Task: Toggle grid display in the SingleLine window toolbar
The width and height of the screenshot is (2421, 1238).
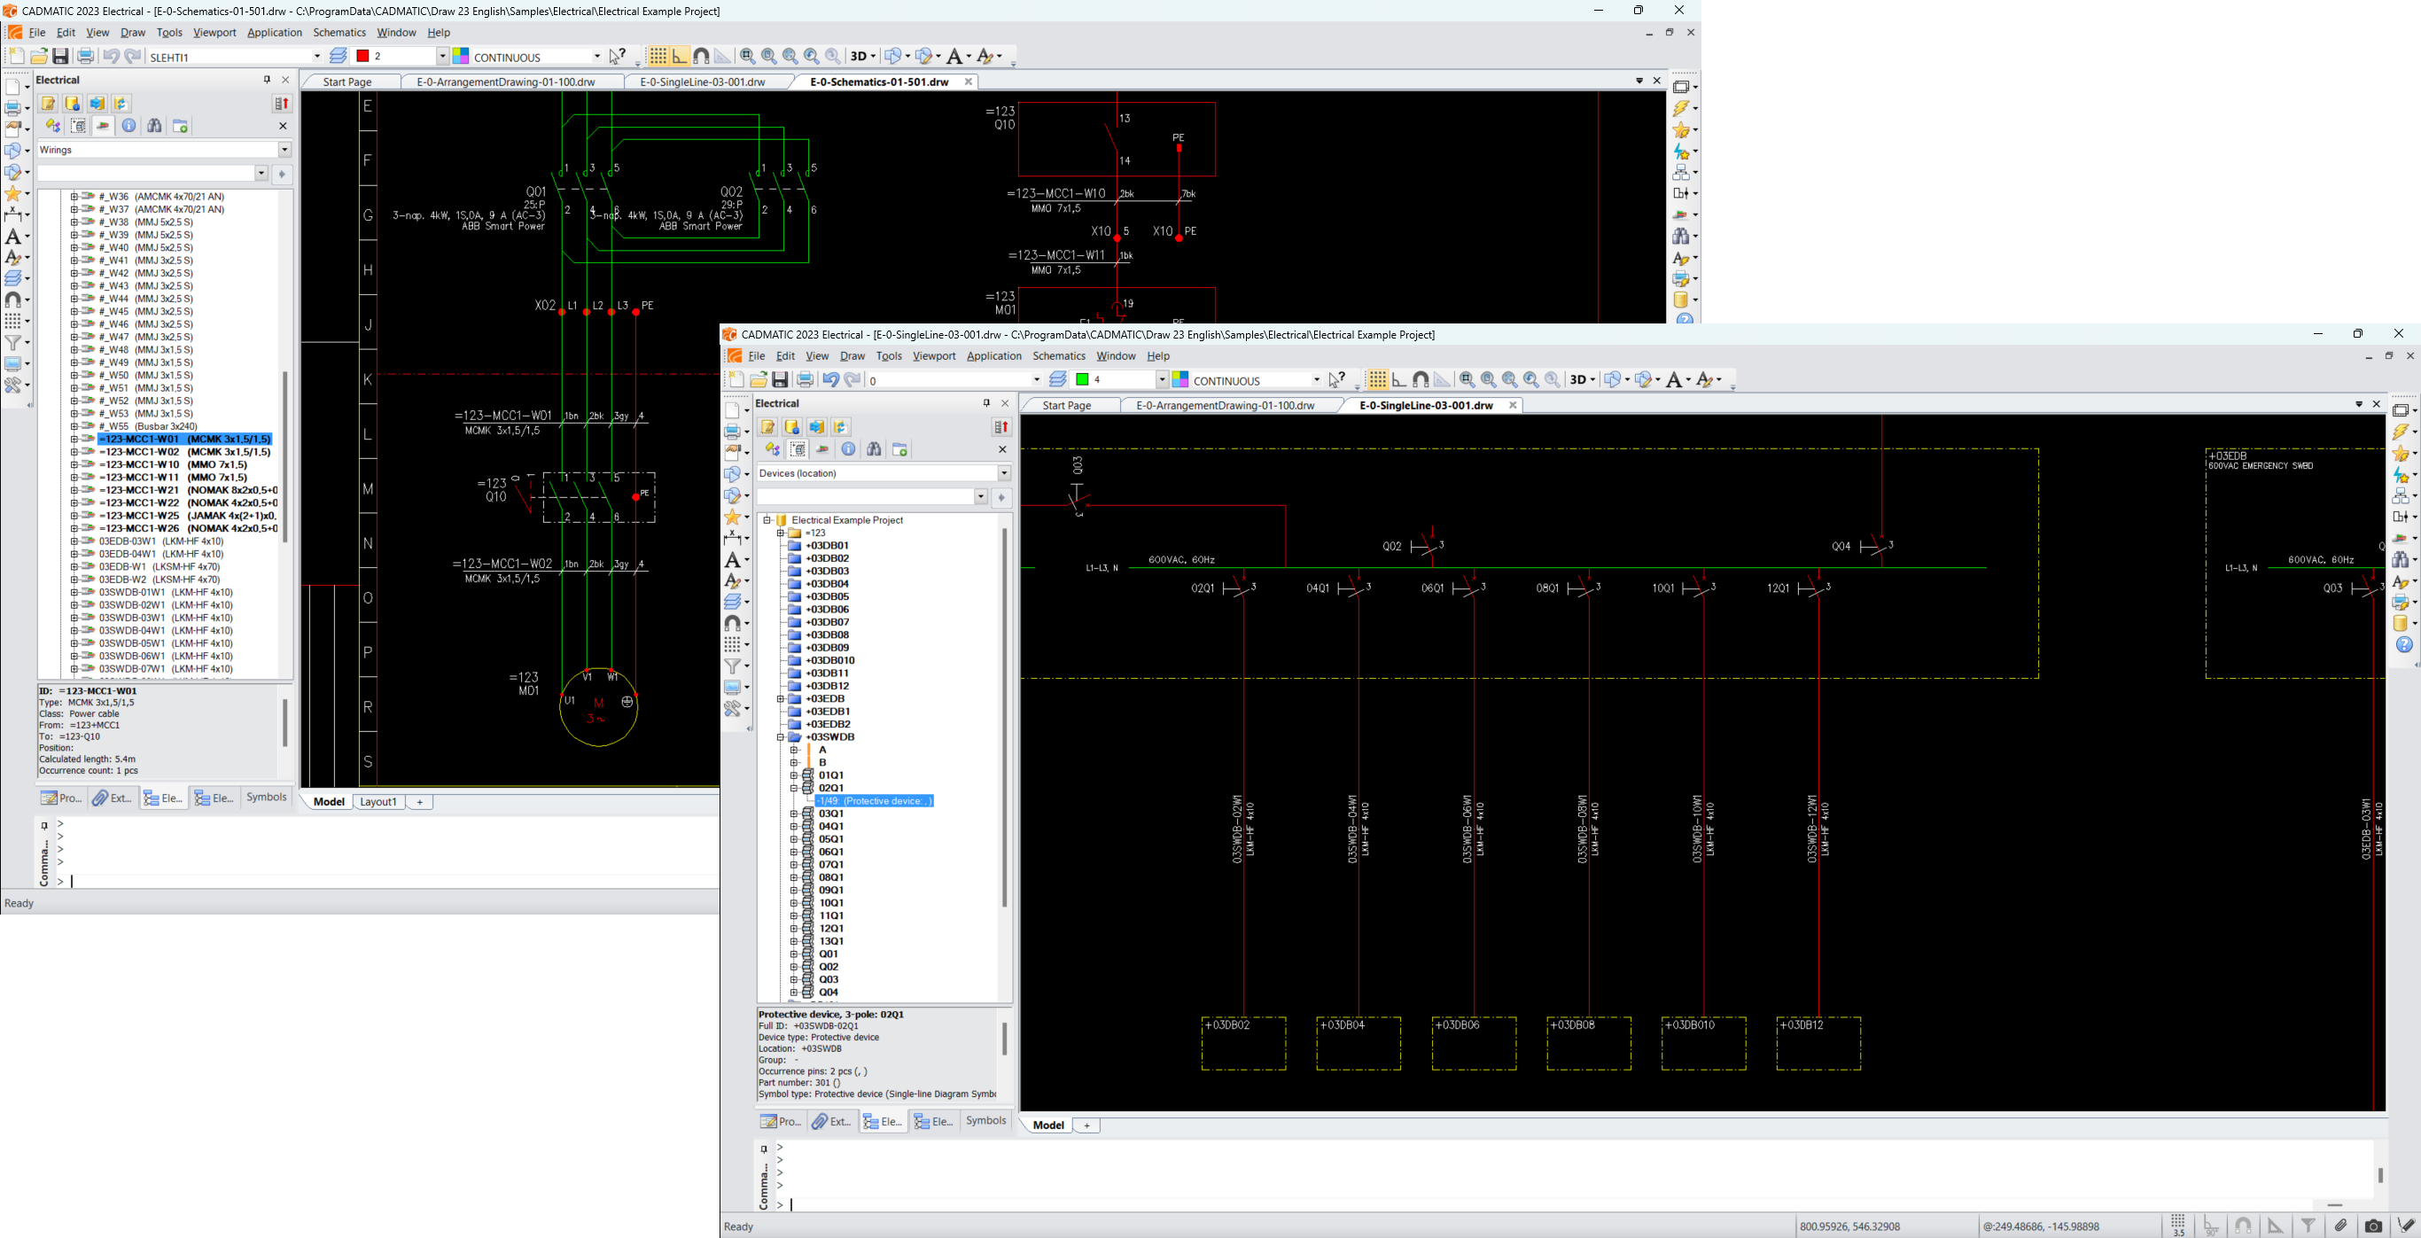Action: [1377, 380]
